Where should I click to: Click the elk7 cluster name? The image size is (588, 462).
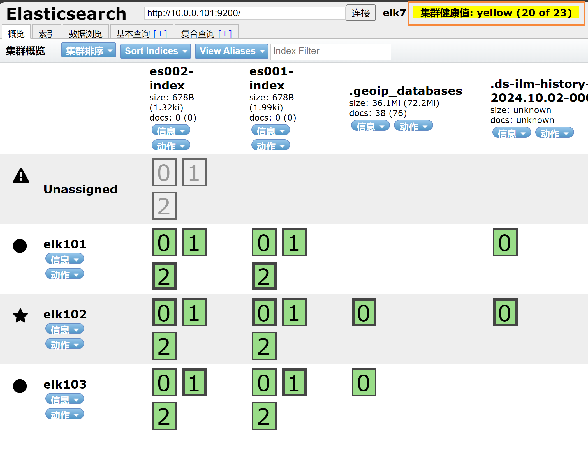tap(394, 13)
